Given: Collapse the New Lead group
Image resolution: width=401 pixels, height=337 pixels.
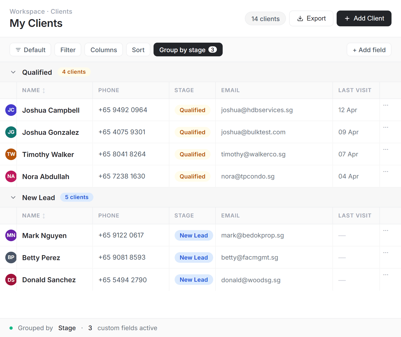Looking at the screenshot, I should (13, 197).
